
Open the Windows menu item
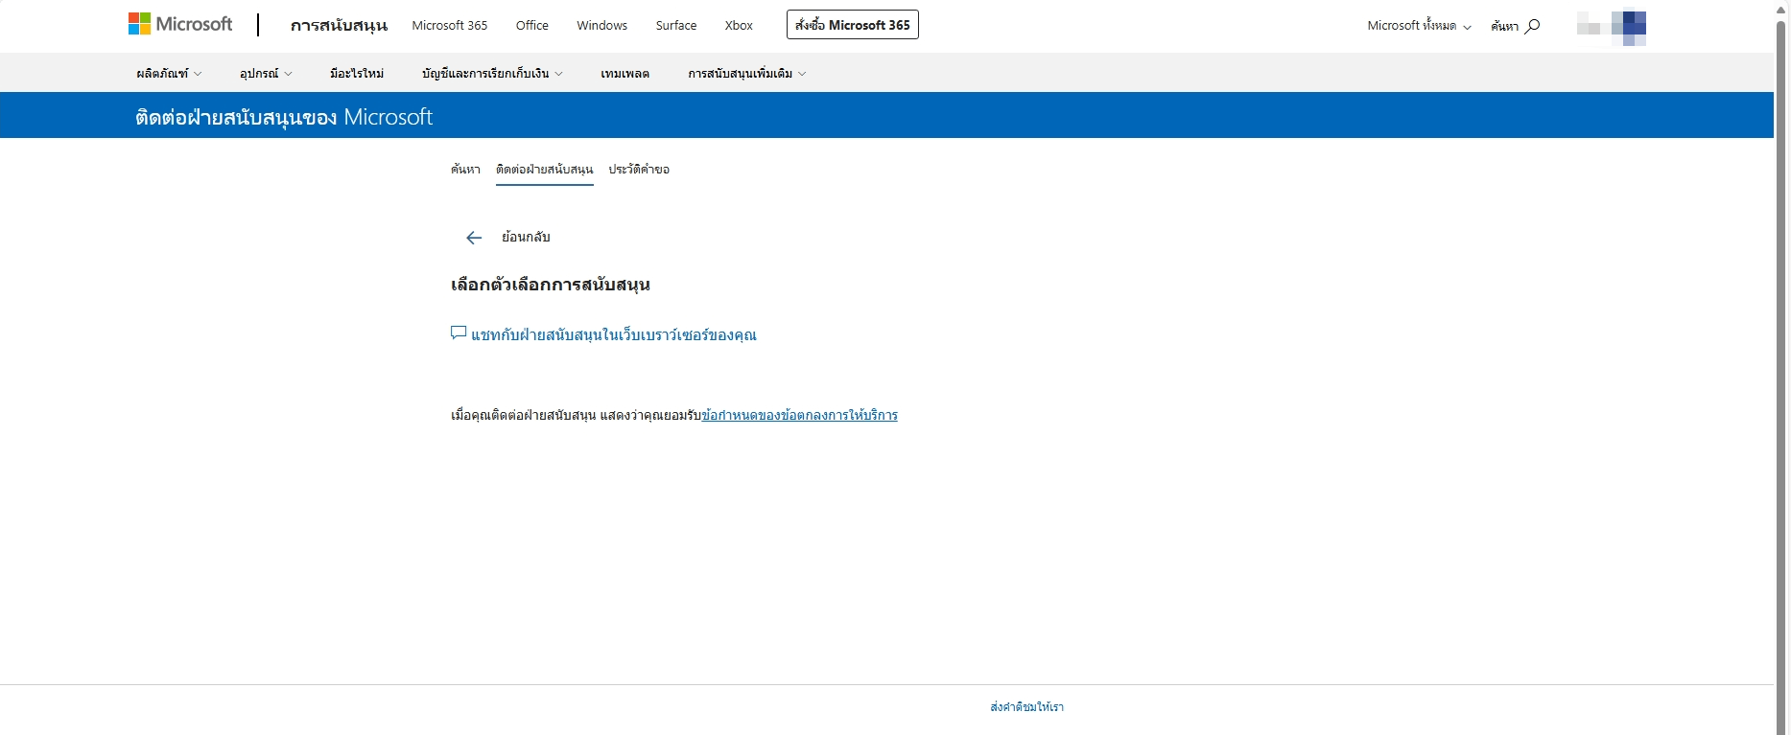(602, 25)
